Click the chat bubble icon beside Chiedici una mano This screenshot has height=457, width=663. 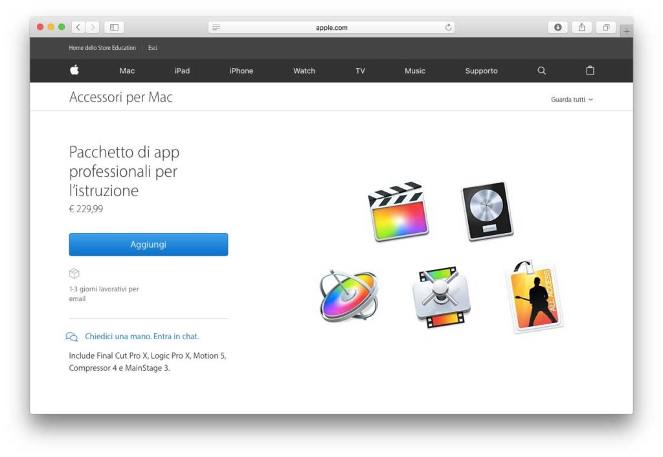(72, 337)
